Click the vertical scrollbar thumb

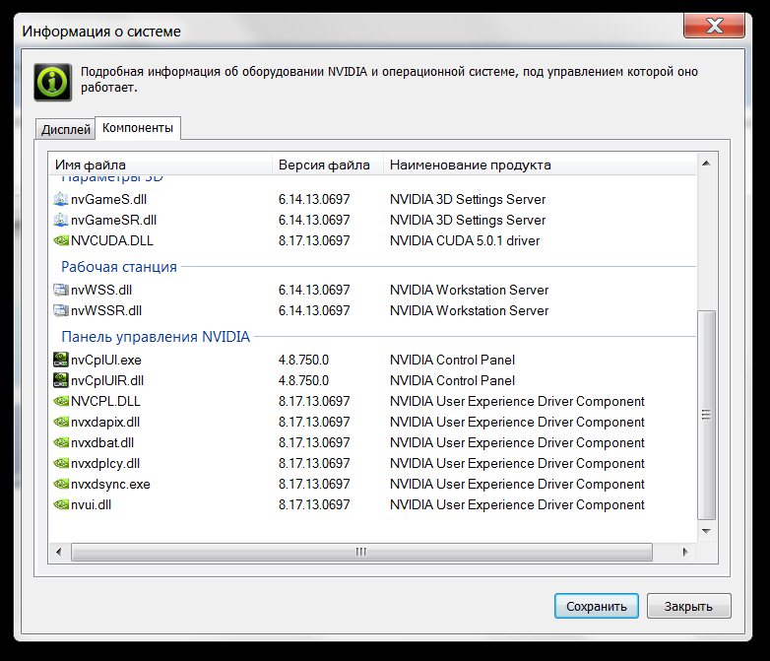point(706,415)
